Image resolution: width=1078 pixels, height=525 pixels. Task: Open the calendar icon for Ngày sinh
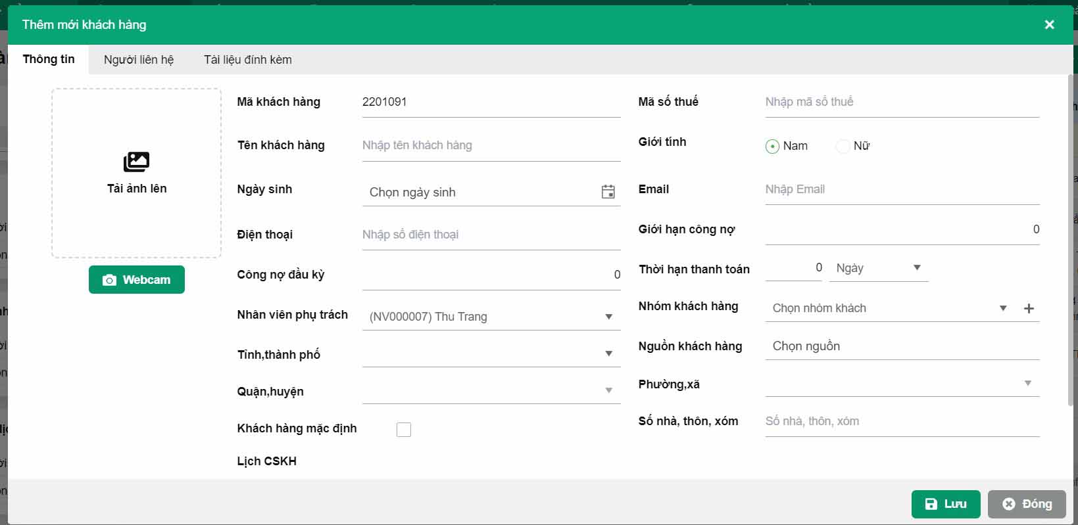[608, 192]
